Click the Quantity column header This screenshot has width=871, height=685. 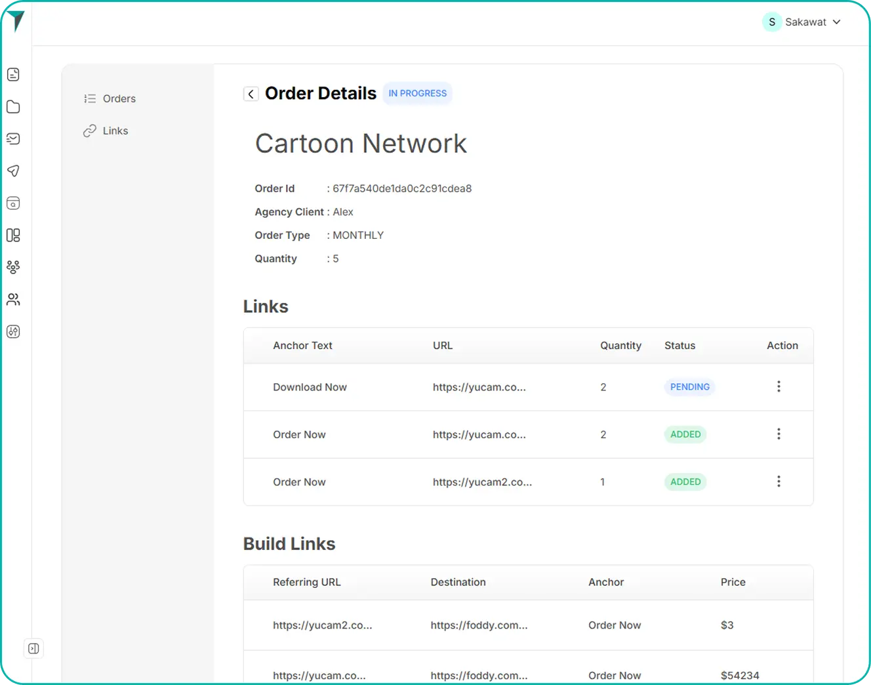[x=620, y=345]
